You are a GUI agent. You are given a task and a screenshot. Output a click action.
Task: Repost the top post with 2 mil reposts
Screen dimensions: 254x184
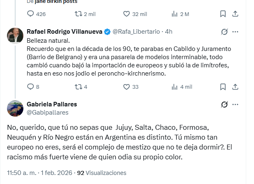(x=77, y=14)
